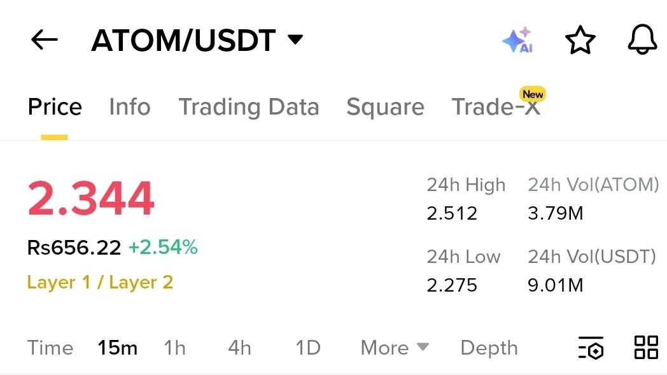Viewport: 667px width, 375px height.
Task: Choose the 1D chart interval
Action: click(308, 348)
